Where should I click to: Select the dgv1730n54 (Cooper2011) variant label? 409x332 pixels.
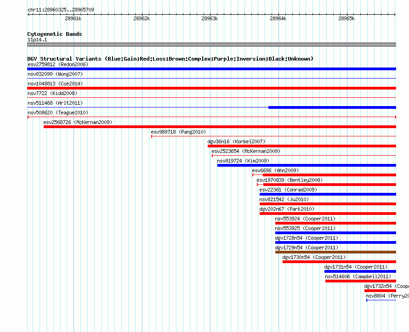[x=314, y=257]
